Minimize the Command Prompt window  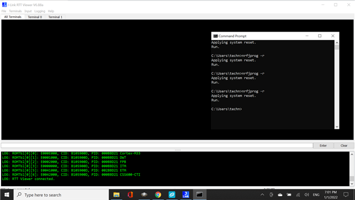point(307,36)
